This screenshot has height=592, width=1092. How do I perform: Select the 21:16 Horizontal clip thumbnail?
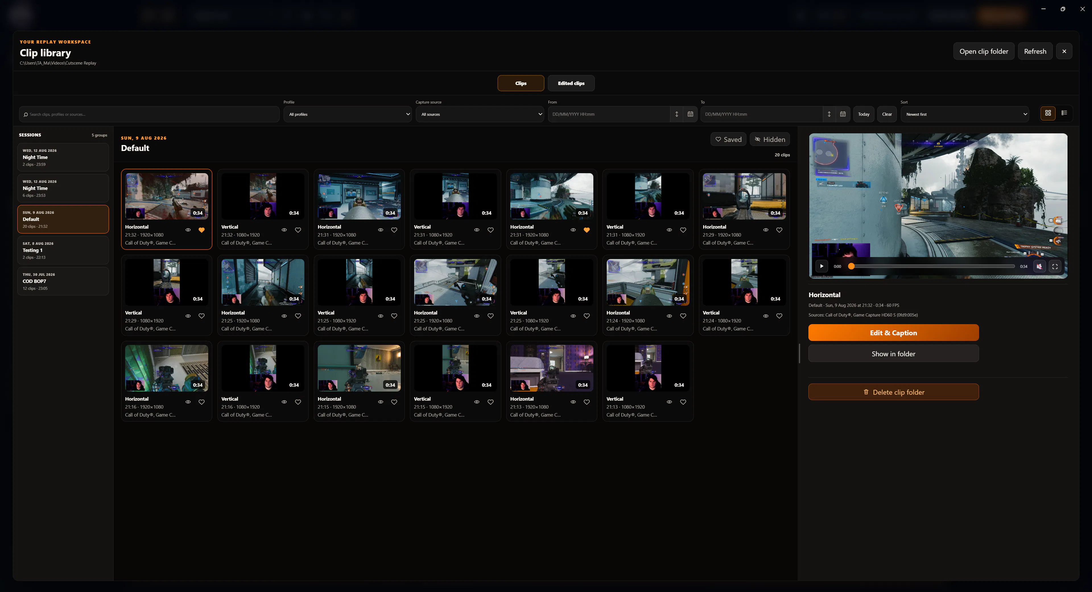pyautogui.click(x=167, y=368)
